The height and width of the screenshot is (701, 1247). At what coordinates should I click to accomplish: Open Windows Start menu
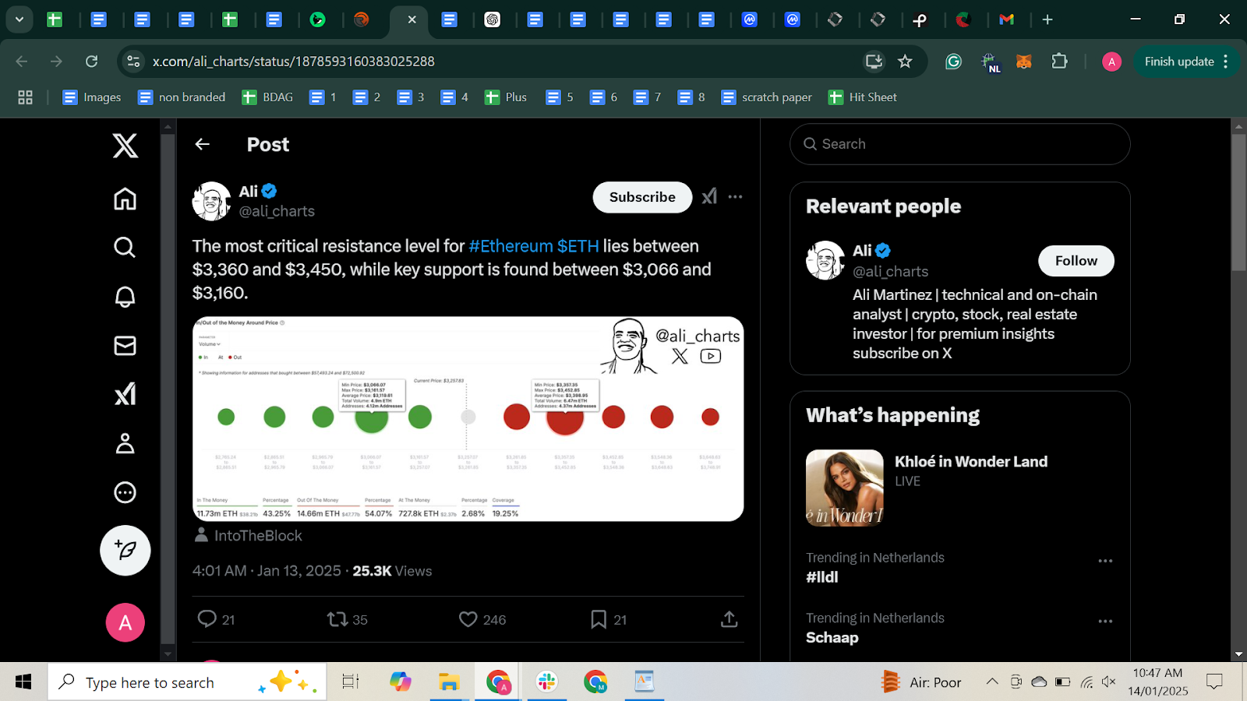click(23, 682)
